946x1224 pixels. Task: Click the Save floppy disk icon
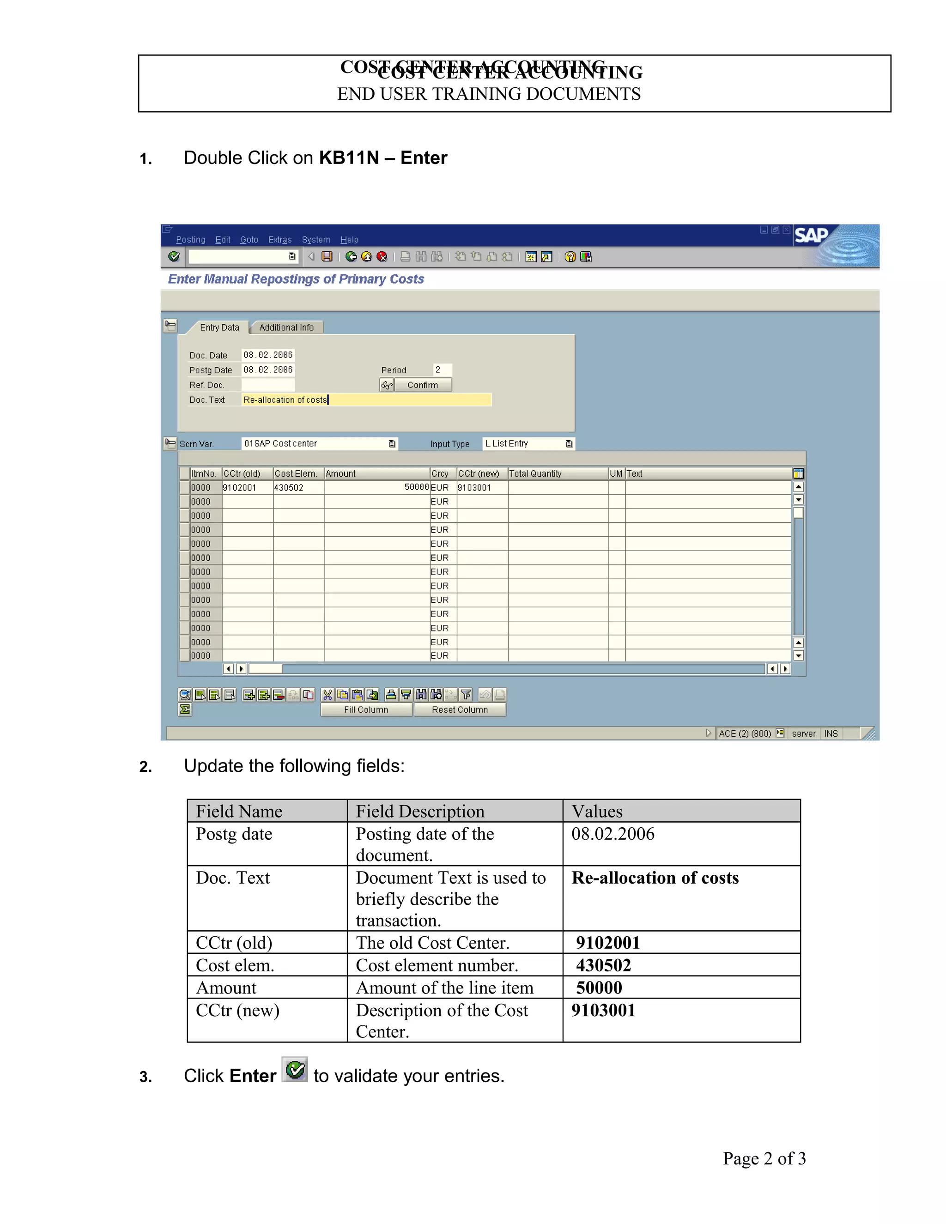327,256
